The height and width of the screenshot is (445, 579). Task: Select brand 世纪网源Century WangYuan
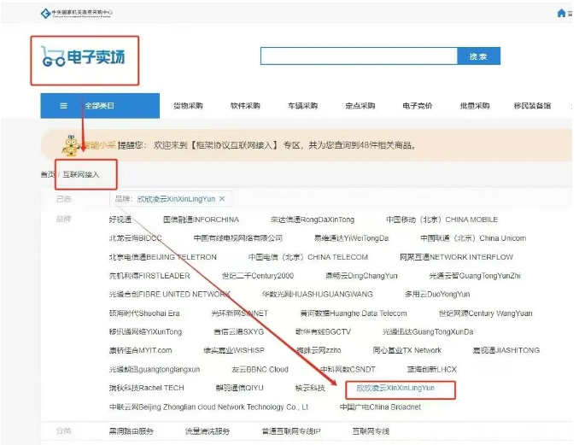click(486, 313)
